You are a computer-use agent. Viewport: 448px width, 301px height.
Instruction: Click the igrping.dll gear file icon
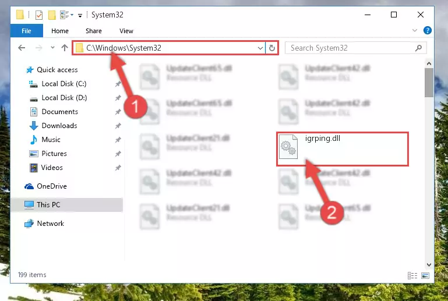(288, 147)
